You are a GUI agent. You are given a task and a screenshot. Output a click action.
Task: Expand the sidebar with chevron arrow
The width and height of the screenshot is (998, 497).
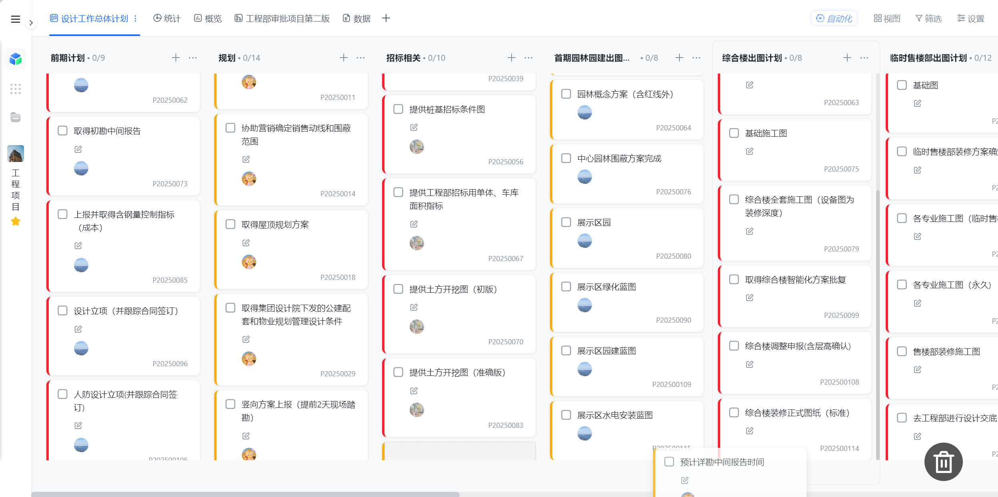coord(31,23)
